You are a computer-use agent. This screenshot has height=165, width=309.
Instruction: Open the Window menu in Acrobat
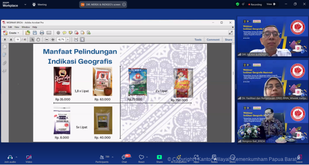click(26, 27)
